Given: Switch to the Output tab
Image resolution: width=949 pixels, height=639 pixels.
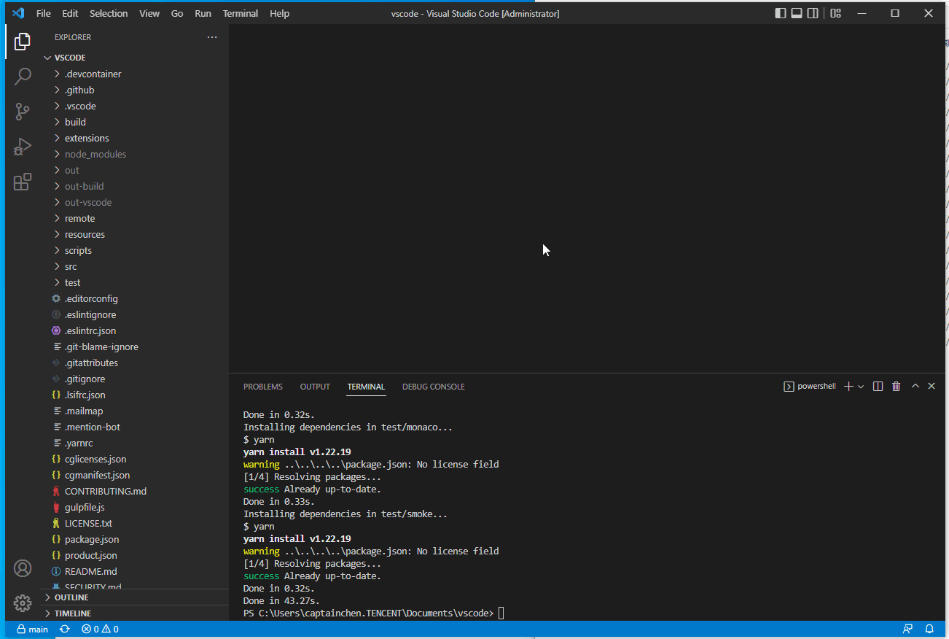Looking at the screenshot, I should tap(315, 387).
